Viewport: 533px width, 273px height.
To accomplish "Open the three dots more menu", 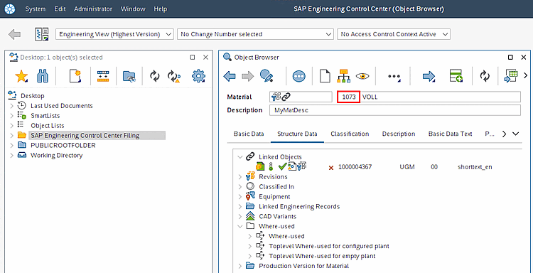I will (x=394, y=77).
